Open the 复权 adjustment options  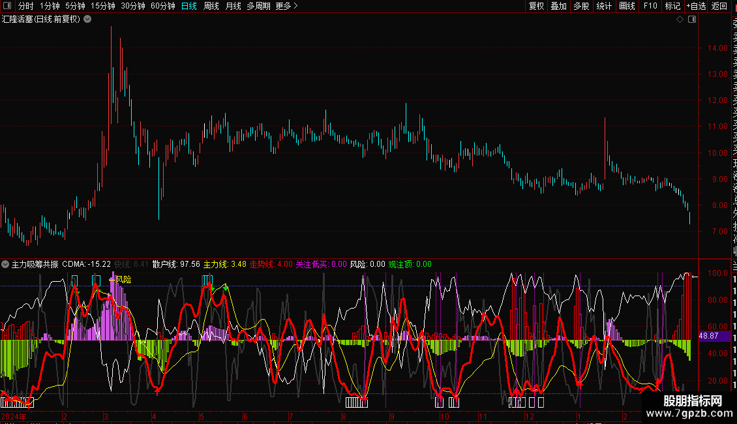(536, 6)
